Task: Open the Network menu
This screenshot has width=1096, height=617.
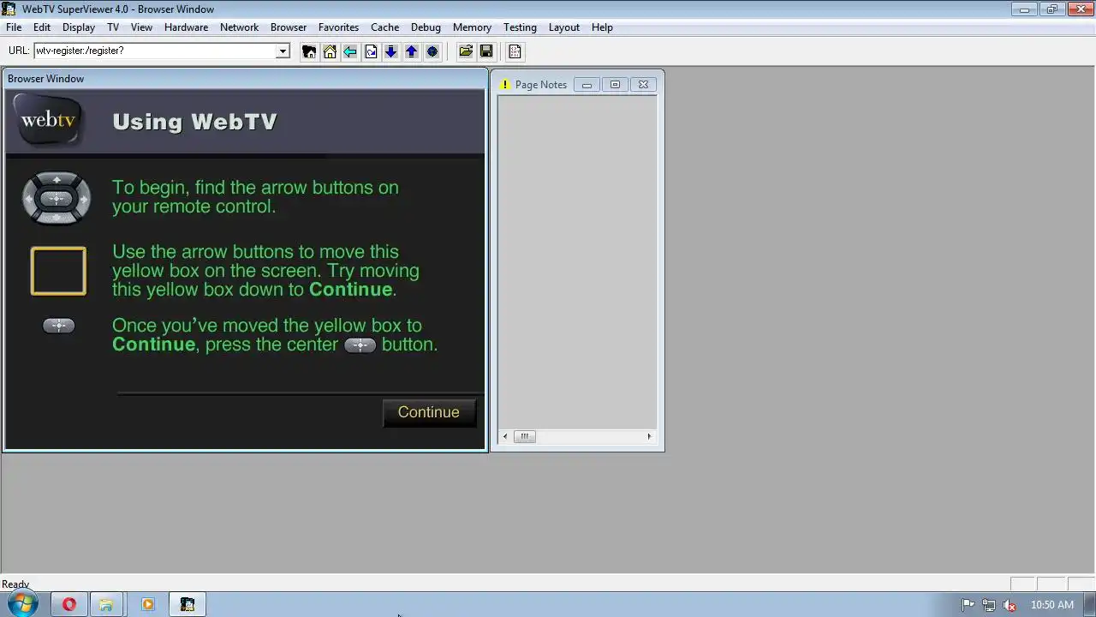Action: click(x=239, y=27)
